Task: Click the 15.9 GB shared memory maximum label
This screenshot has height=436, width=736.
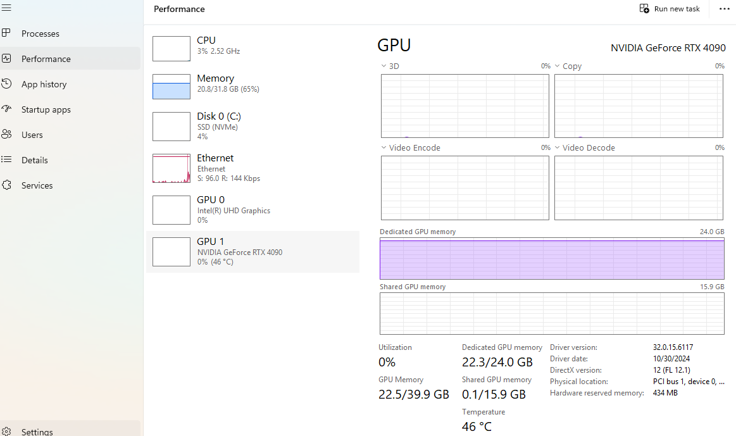Action: pyautogui.click(x=712, y=287)
